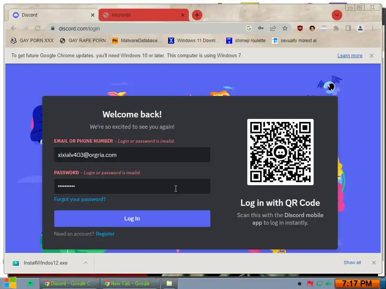Select Discord - Google Chrome taskbar item

tap(69, 284)
